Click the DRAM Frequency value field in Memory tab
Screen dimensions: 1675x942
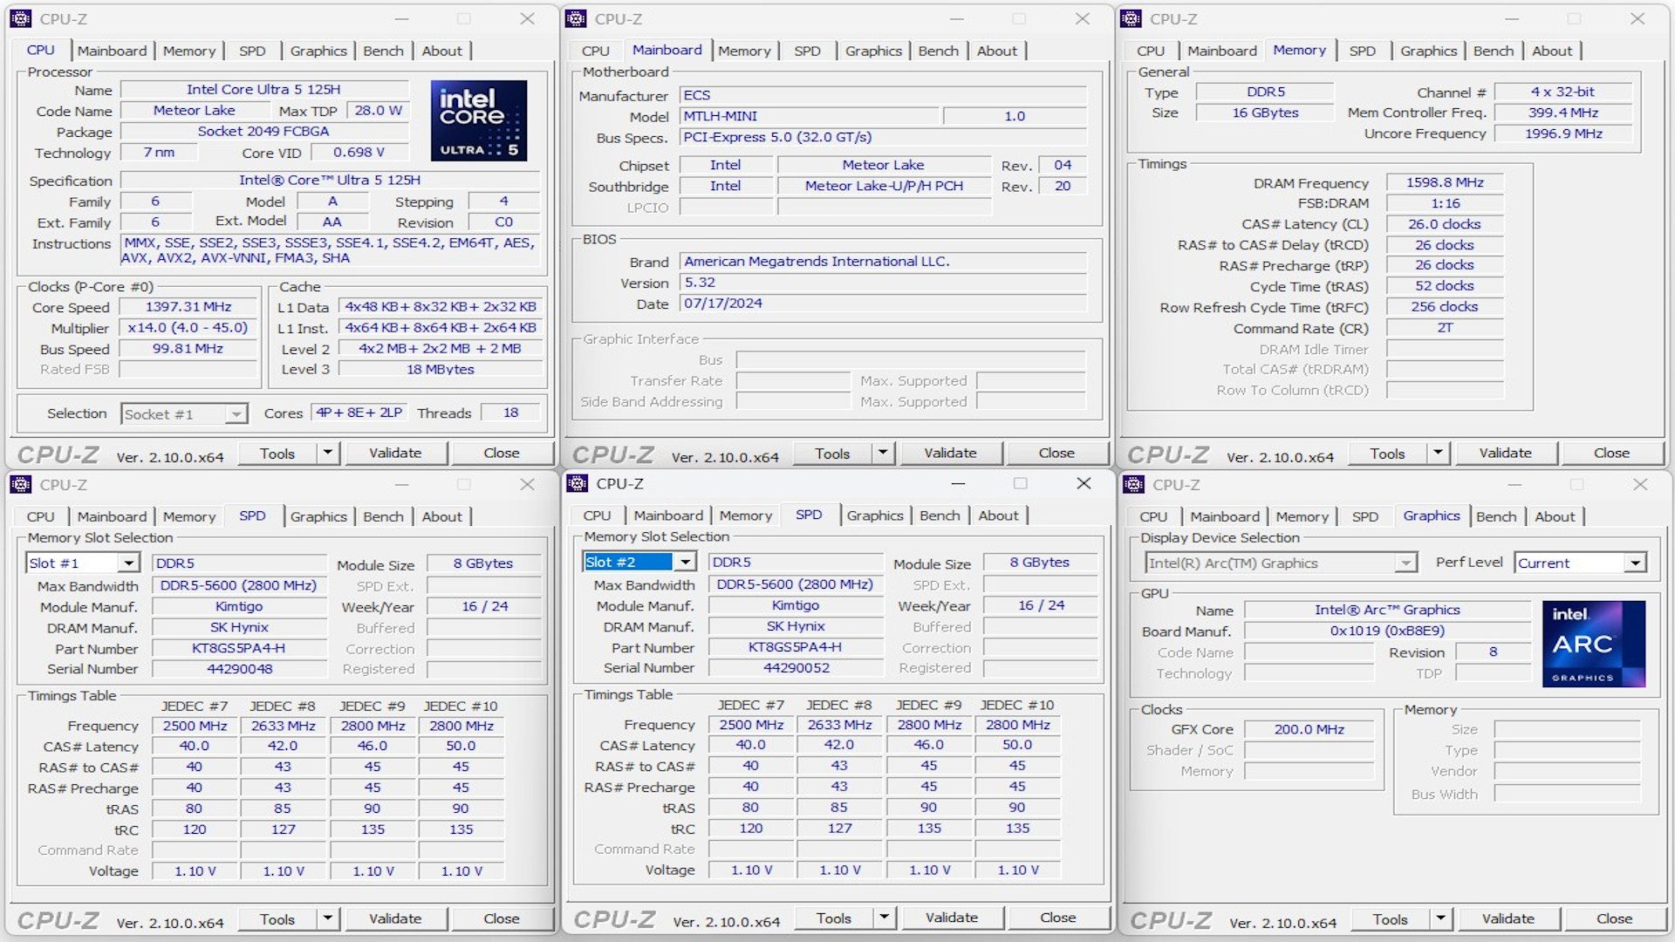[x=1440, y=181]
